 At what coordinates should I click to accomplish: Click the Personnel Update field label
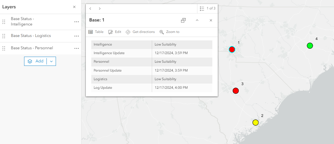(x=108, y=70)
